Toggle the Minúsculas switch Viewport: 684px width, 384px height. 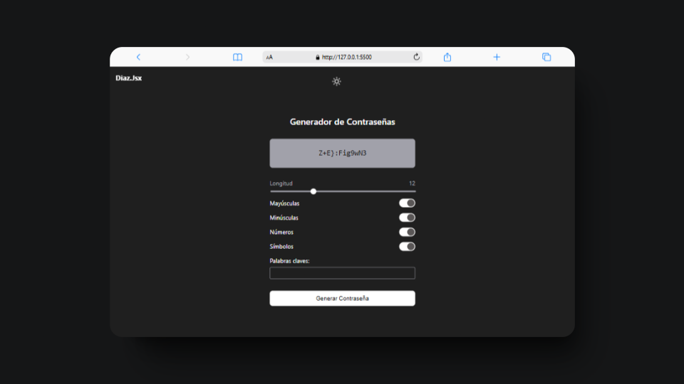[407, 218]
